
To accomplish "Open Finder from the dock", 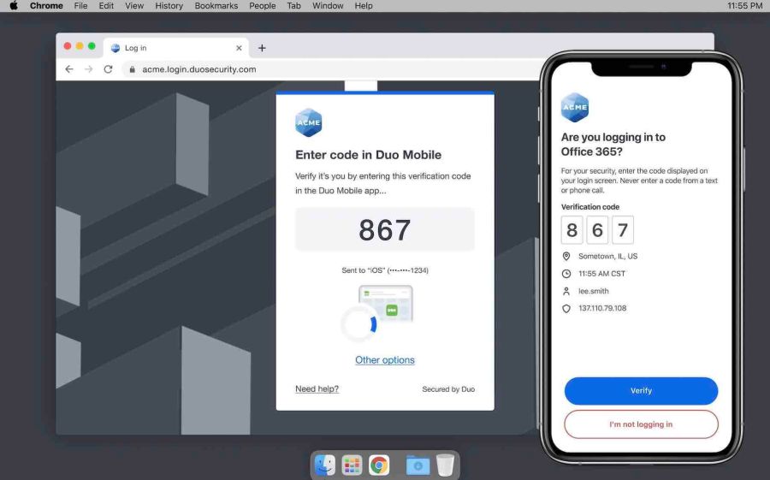I will click(x=324, y=465).
